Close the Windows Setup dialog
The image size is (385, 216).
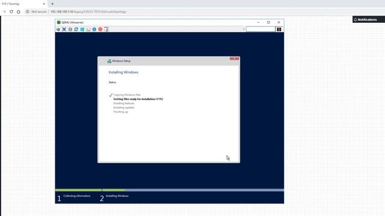234,59
